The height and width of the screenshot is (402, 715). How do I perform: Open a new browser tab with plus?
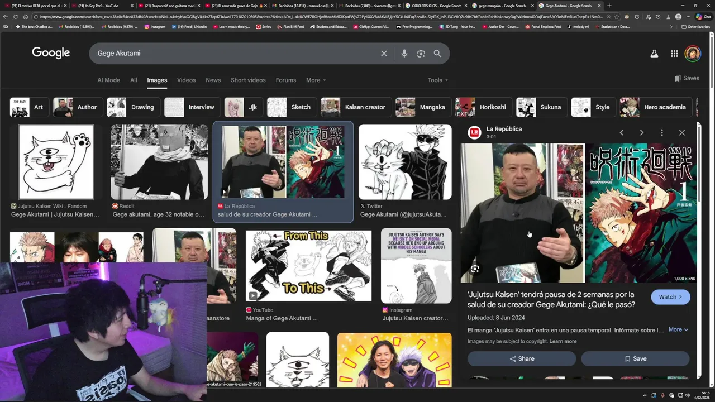[x=609, y=6]
